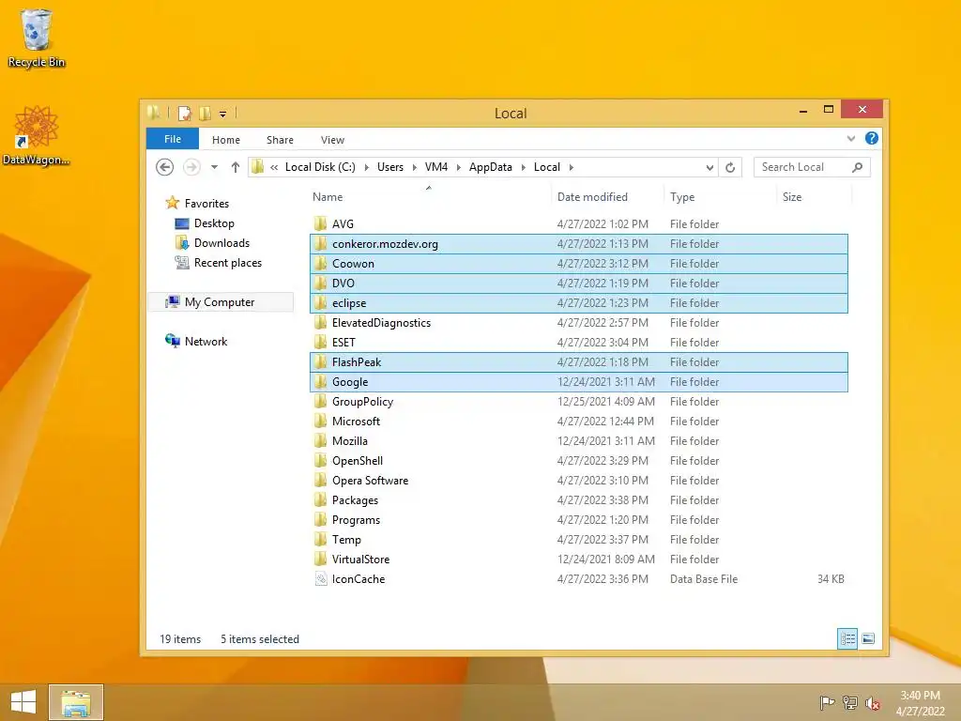Click the New folder quick access icon
The height and width of the screenshot is (721, 961).
pyautogui.click(x=206, y=114)
